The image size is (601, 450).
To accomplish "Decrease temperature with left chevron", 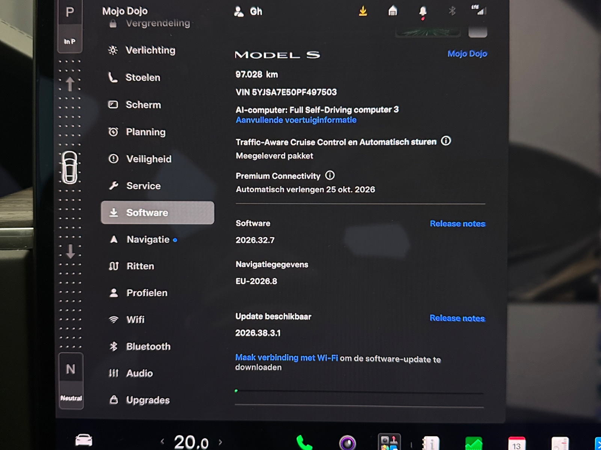I will (162, 442).
